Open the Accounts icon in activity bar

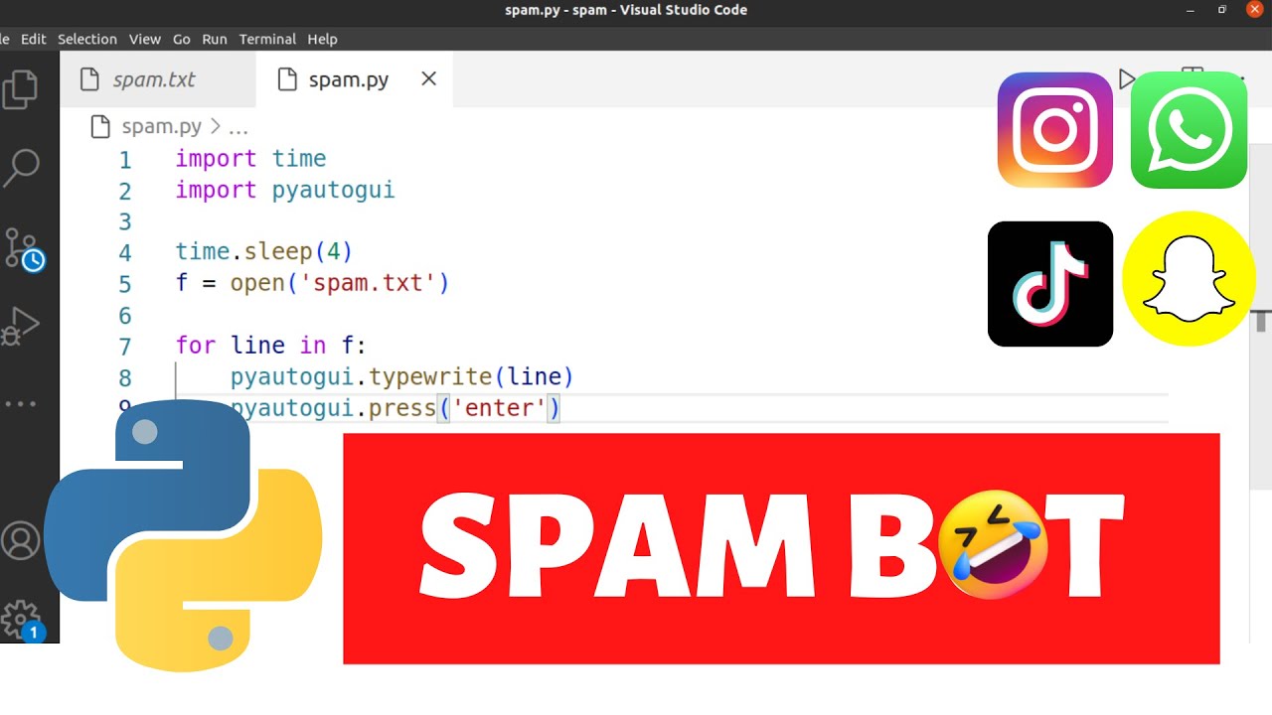[21, 541]
